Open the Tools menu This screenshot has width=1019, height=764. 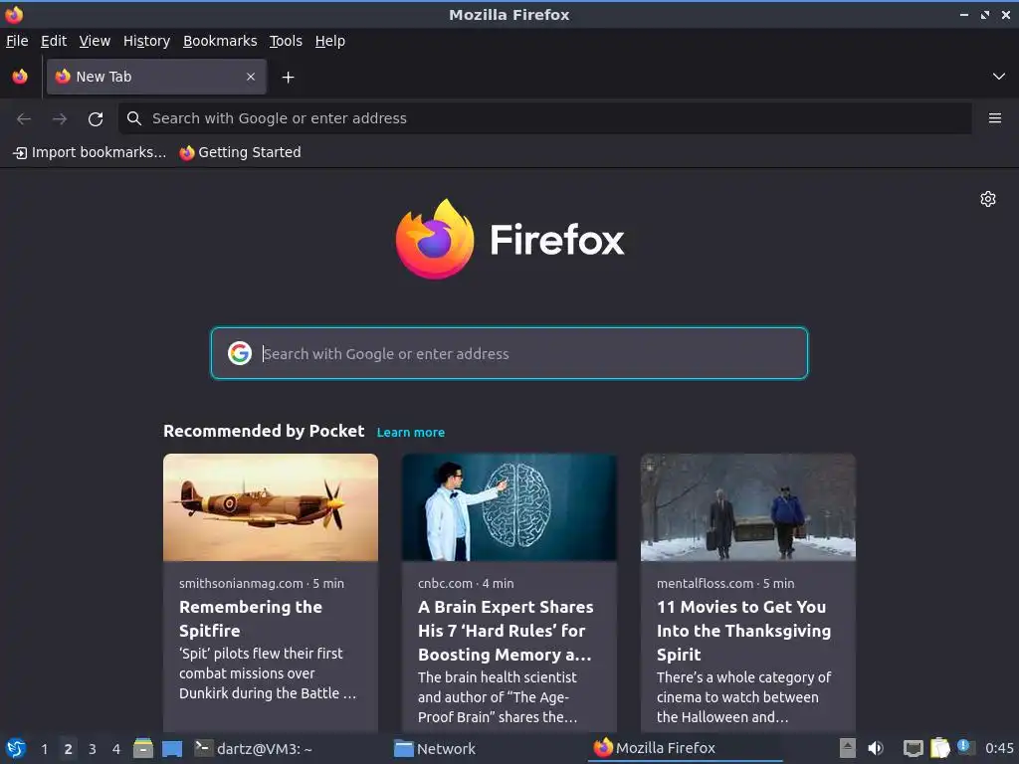286,41
